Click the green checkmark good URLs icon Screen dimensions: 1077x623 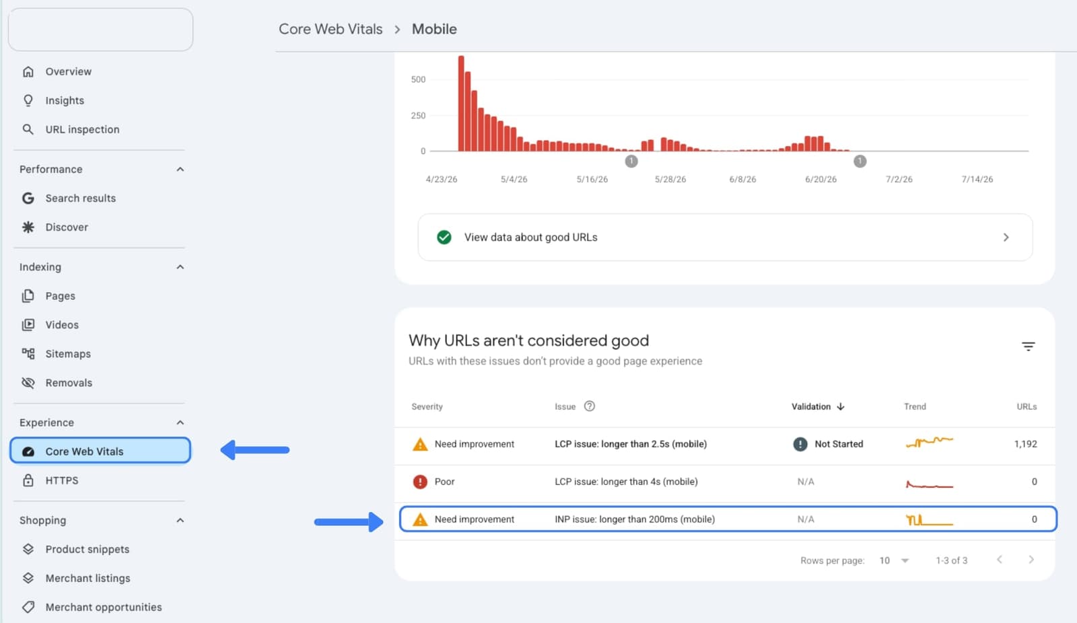[444, 237]
